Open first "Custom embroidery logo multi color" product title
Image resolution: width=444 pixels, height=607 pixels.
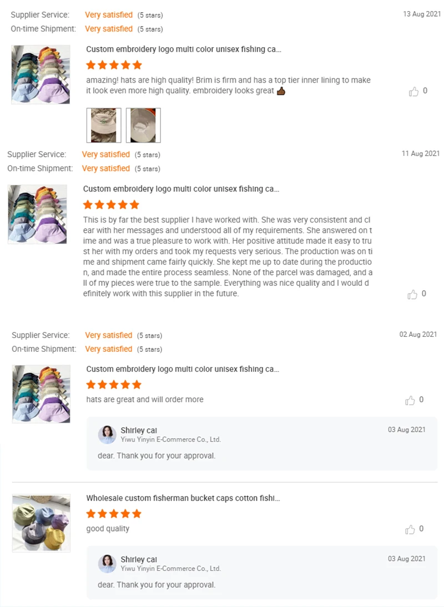[184, 49]
